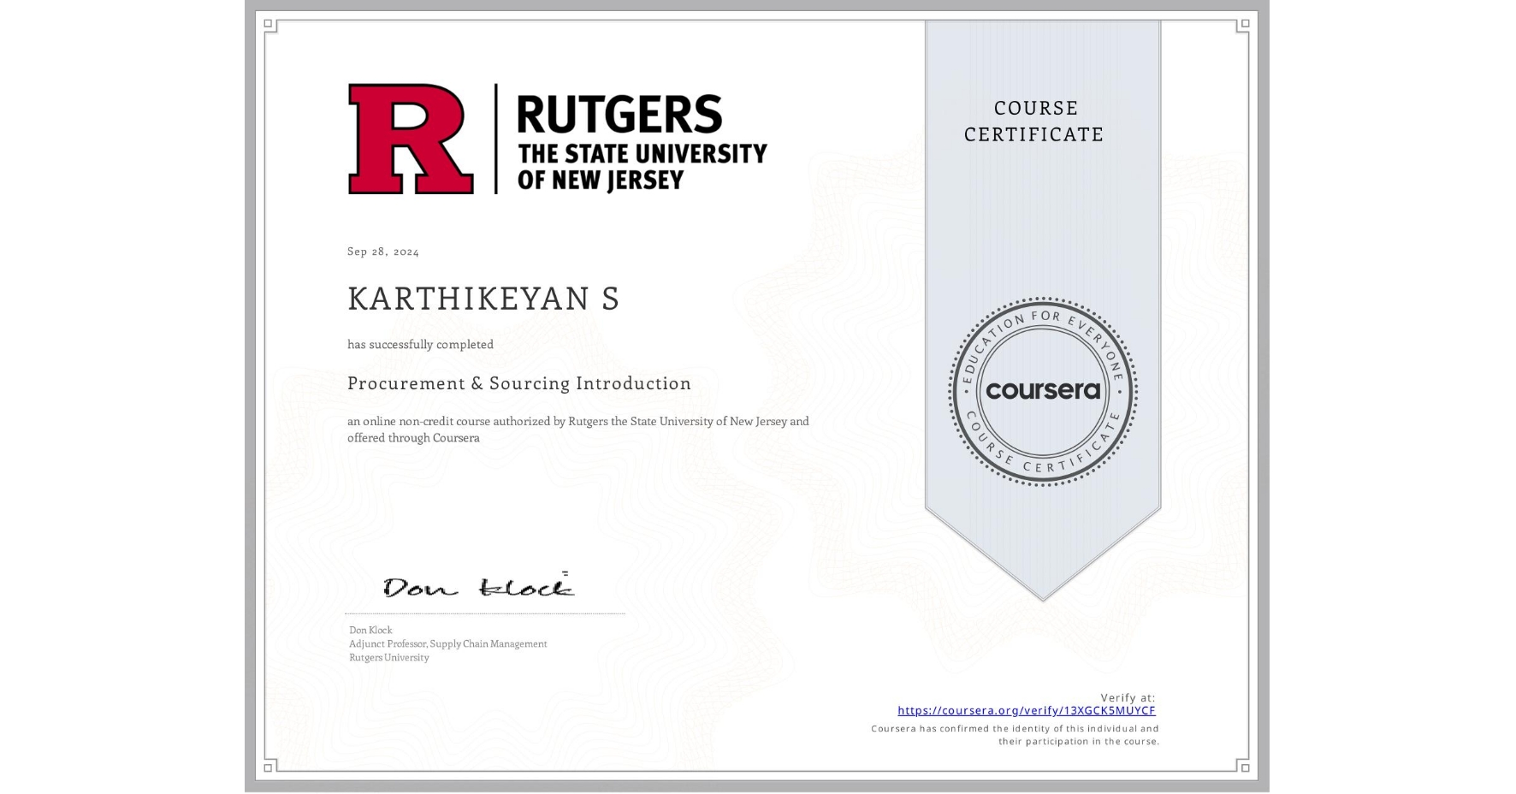Screen dimensions: 1516x794
Task: Click the signature separator line
Action: tap(485, 613)
